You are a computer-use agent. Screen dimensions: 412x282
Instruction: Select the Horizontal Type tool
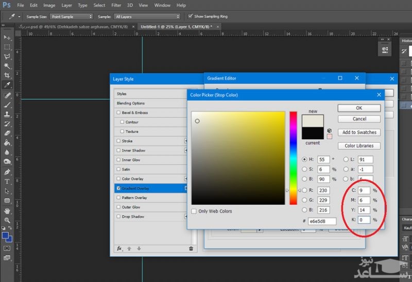coord(7,181)
